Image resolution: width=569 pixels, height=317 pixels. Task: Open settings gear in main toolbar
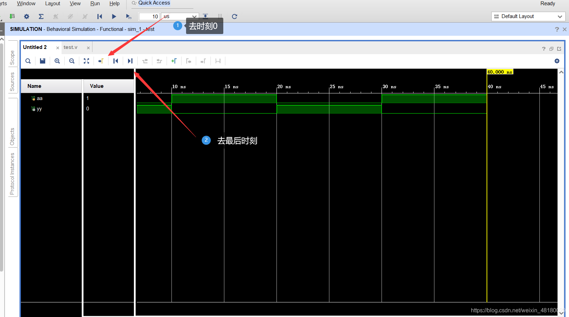click(26, 16)
